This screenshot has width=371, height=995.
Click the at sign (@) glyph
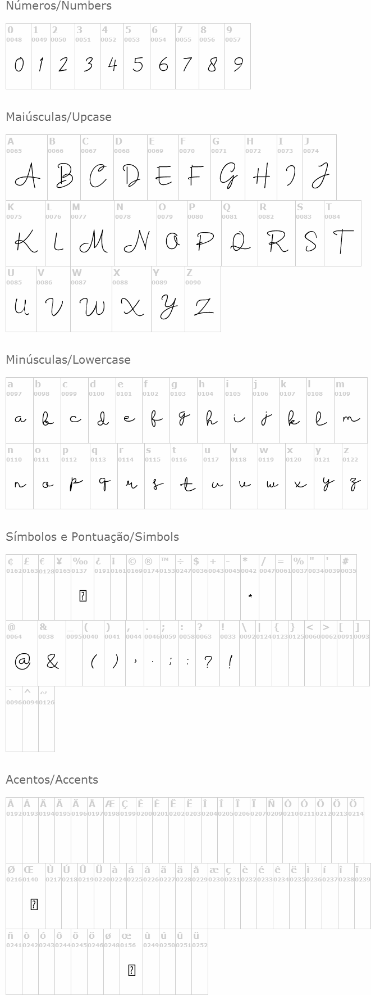point(22,662)
